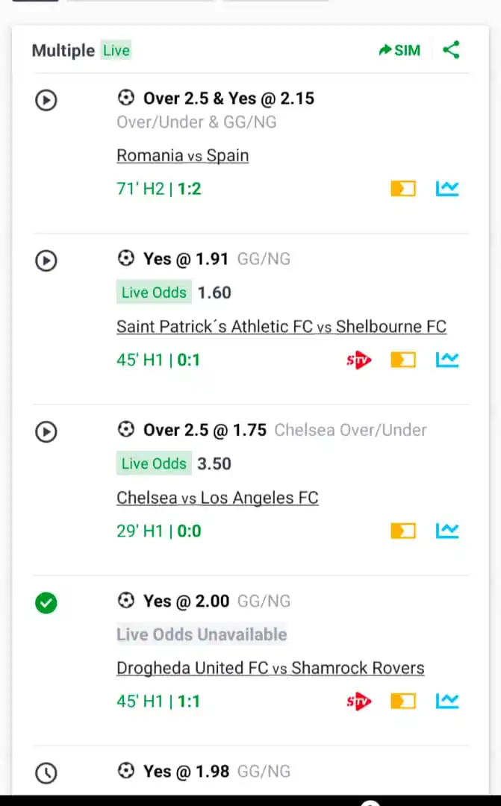Open stats chart for Drogheda vs Shamrock
Screen dimensions: 501x806
[x=447, y=701]
